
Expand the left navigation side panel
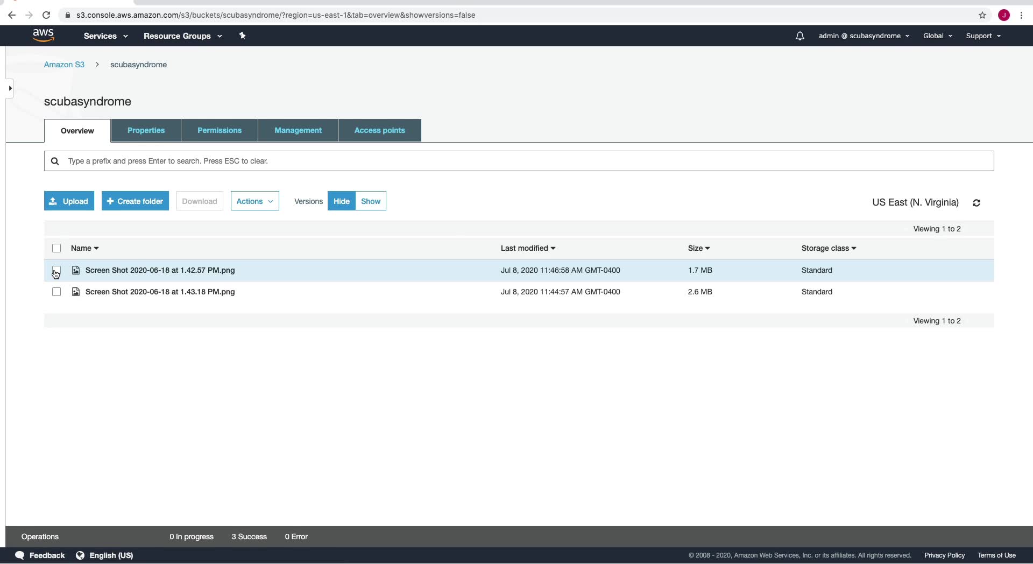tap(10, 88)
